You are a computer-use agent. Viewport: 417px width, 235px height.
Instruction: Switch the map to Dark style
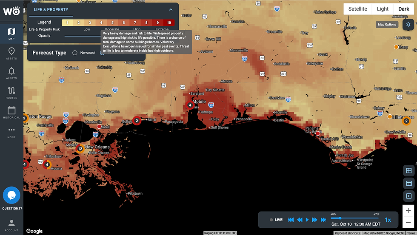(x=403, y=9)
